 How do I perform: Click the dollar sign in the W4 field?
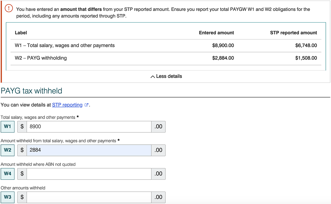click(22, 174)
